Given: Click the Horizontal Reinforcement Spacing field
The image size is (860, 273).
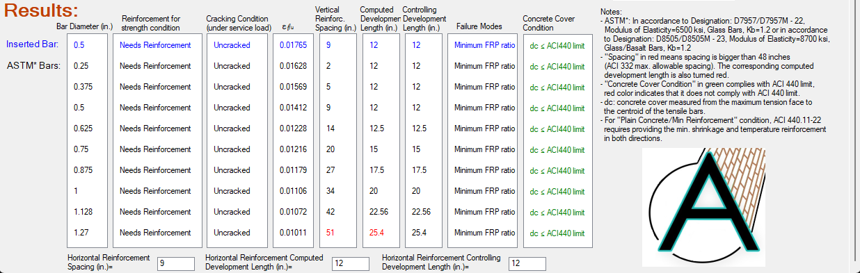Looking at the screenshot, I should [175, 263].
